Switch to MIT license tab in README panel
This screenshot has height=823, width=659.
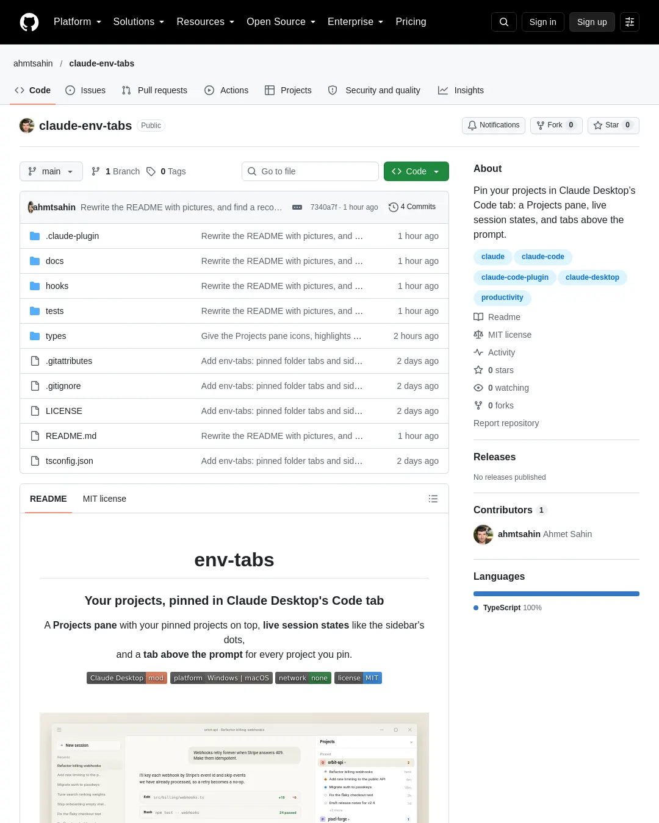pyautogui.click(x=104, y=499)
